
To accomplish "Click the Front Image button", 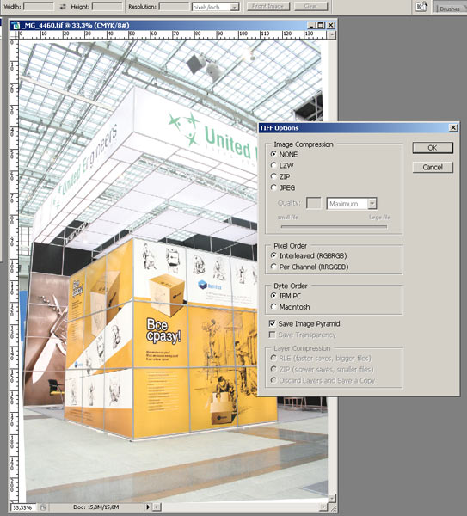I will point(267,6).
